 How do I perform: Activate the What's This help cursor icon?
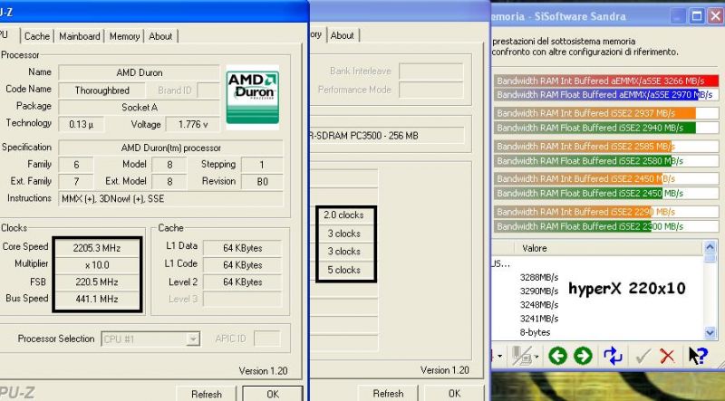[x=697, y=356]
